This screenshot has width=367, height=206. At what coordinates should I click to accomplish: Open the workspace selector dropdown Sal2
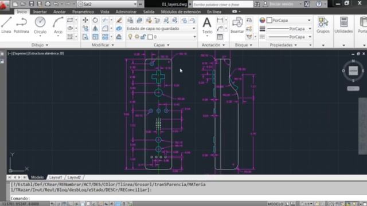(x=107, y=4)
